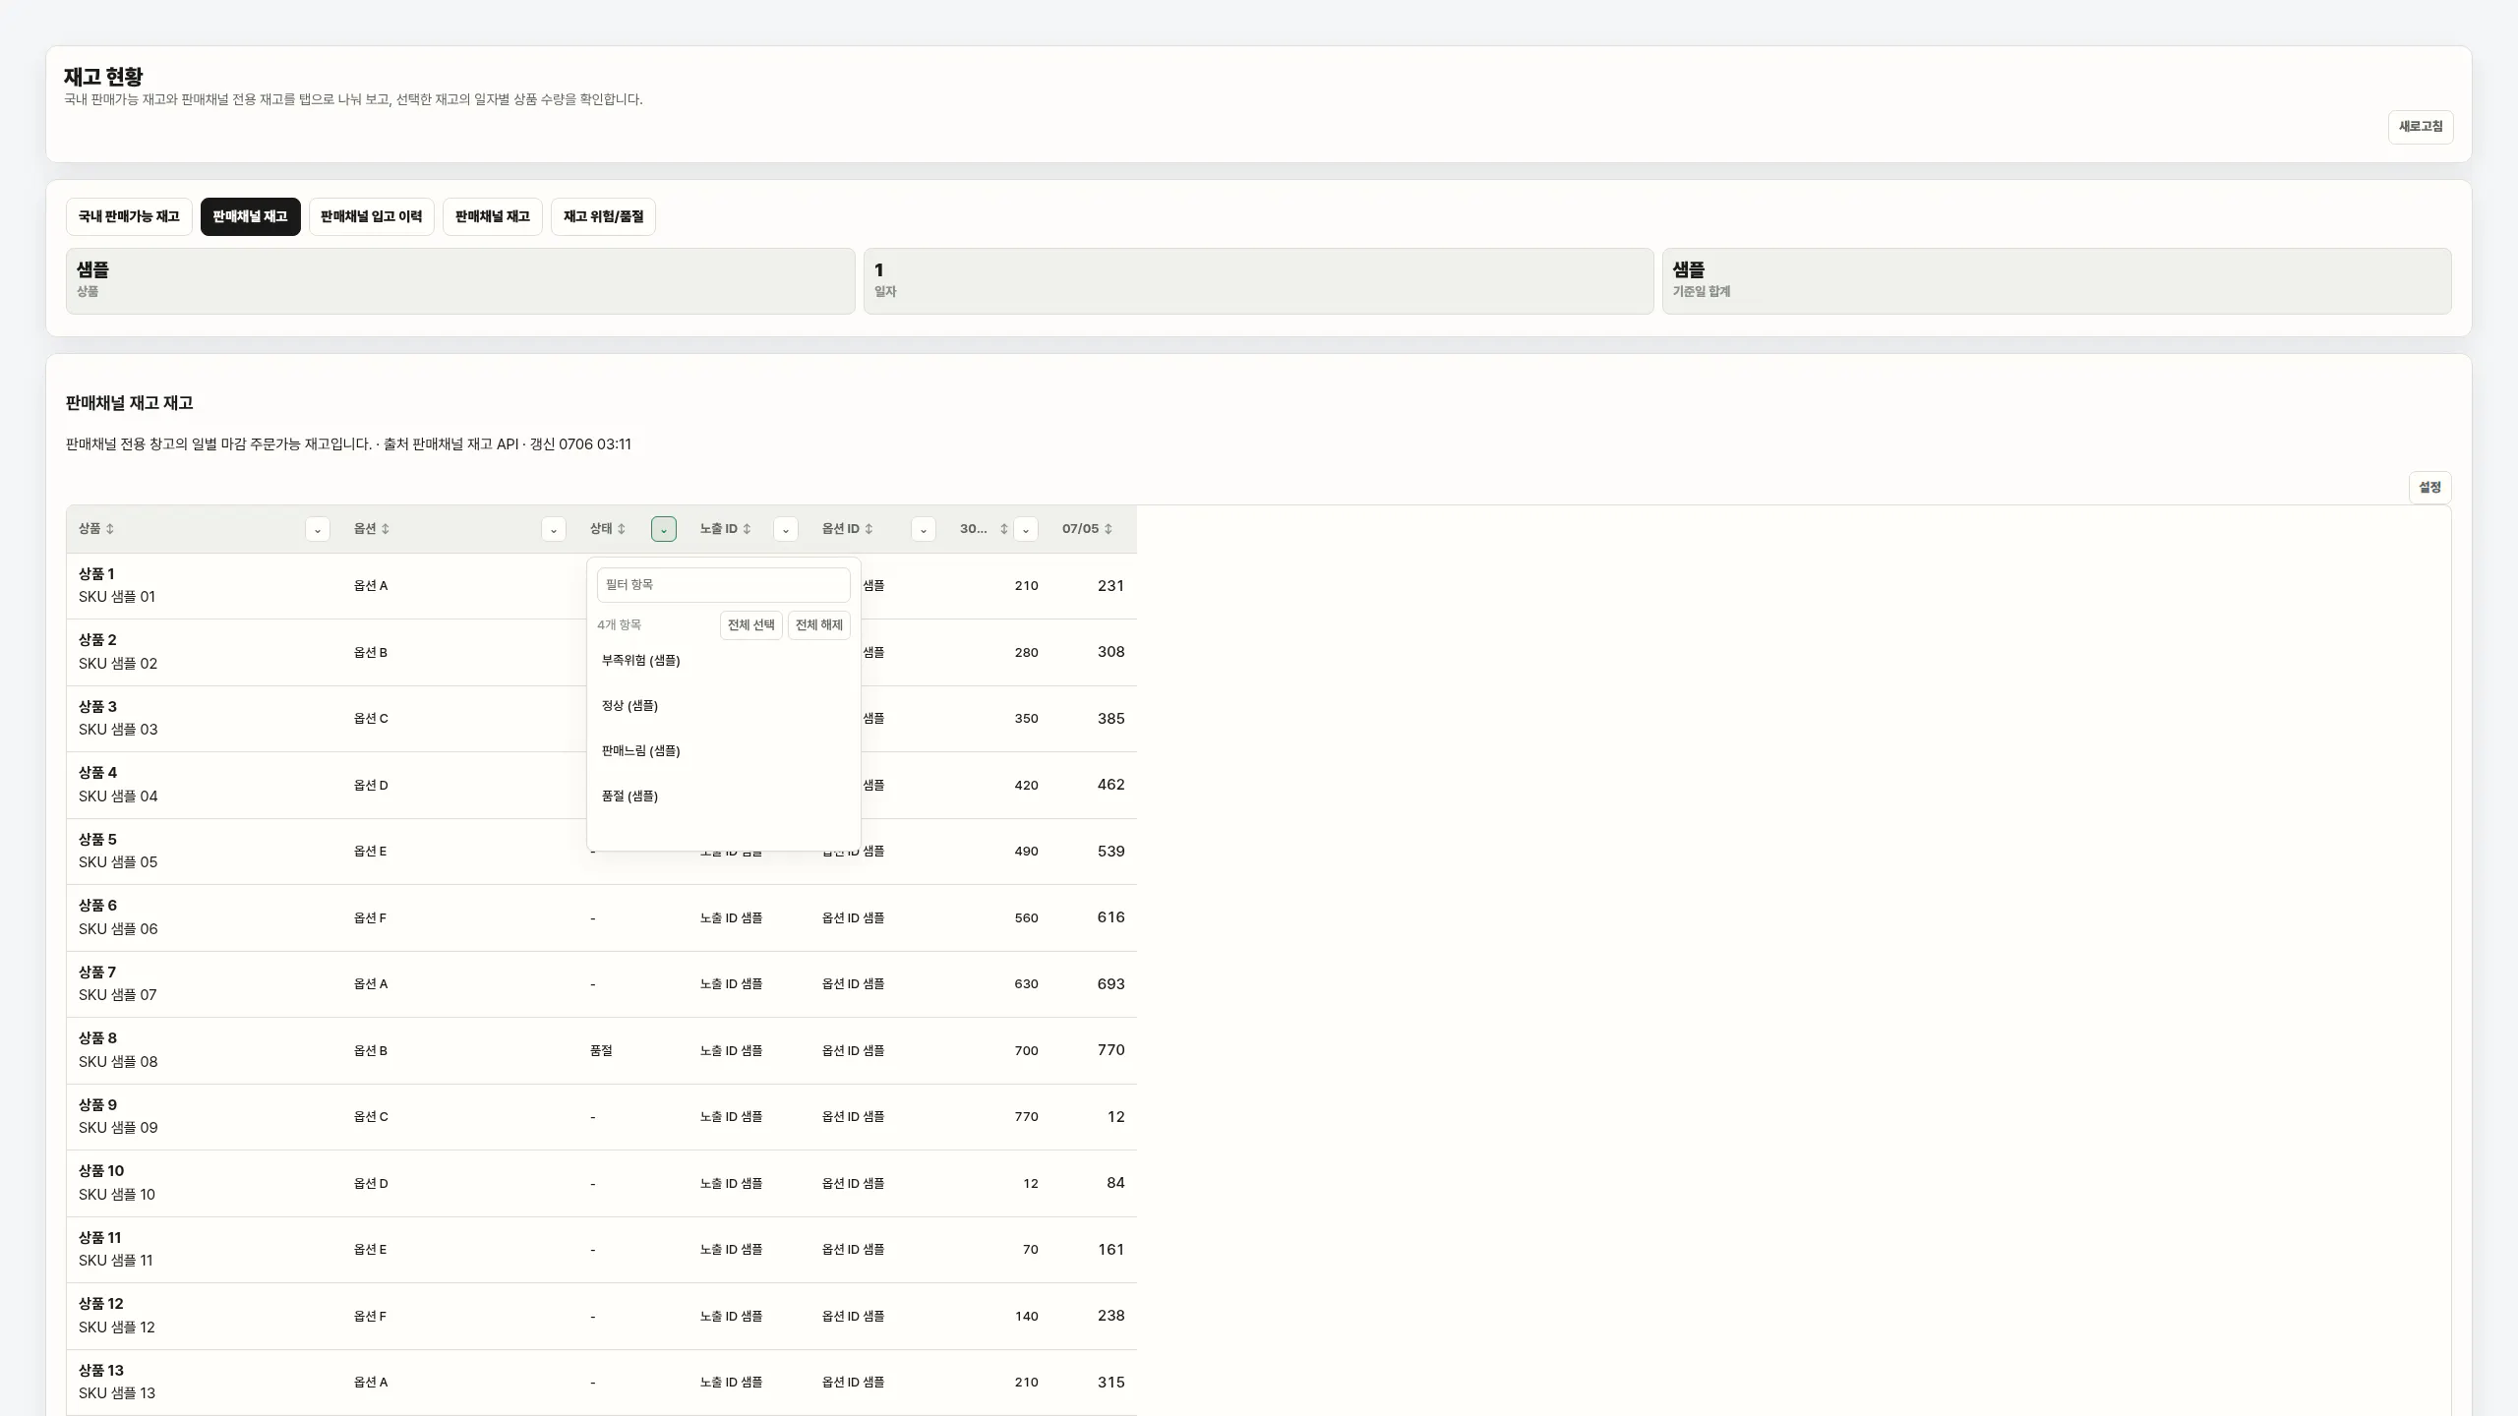
Task: Expand the 노출 ID filter chevron
Action: tap(786, 530)
